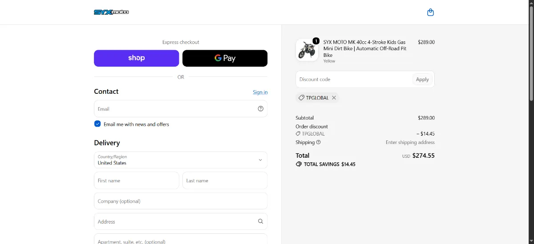Focus the First name field

[x=137, y=180]
